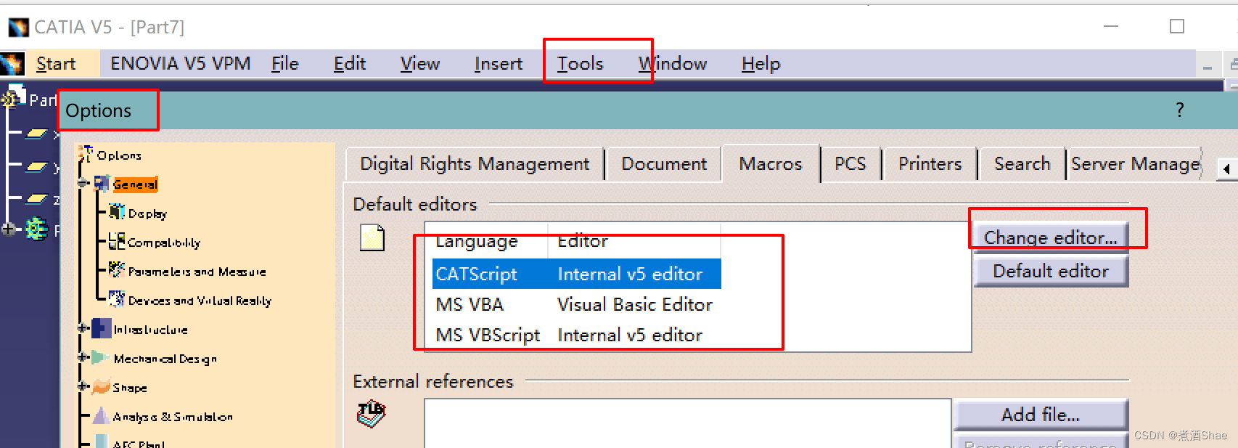Click the AEC Plant category icon
The width and height of the screenshot is (1238, 448).
coord(102,442)
